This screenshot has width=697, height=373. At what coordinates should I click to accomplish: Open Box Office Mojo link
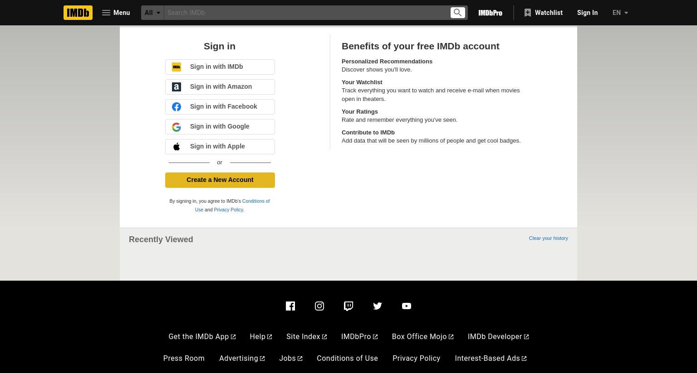coord(423,337)
